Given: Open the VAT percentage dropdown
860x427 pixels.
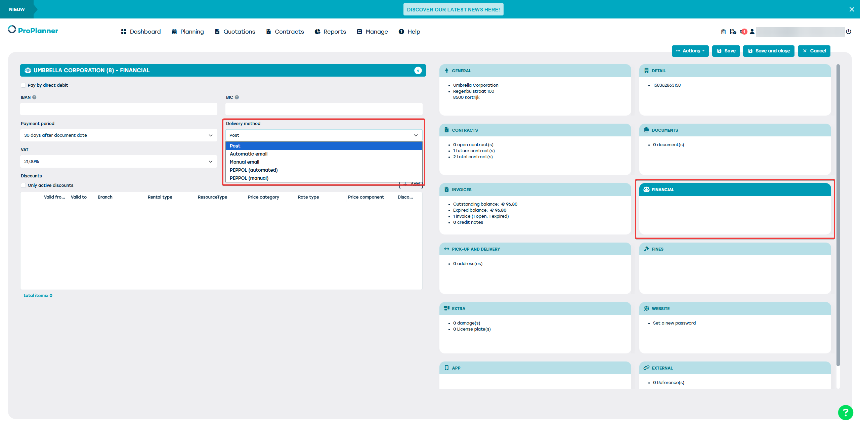Looking at the screenshot, I should (x=118, y=162).
